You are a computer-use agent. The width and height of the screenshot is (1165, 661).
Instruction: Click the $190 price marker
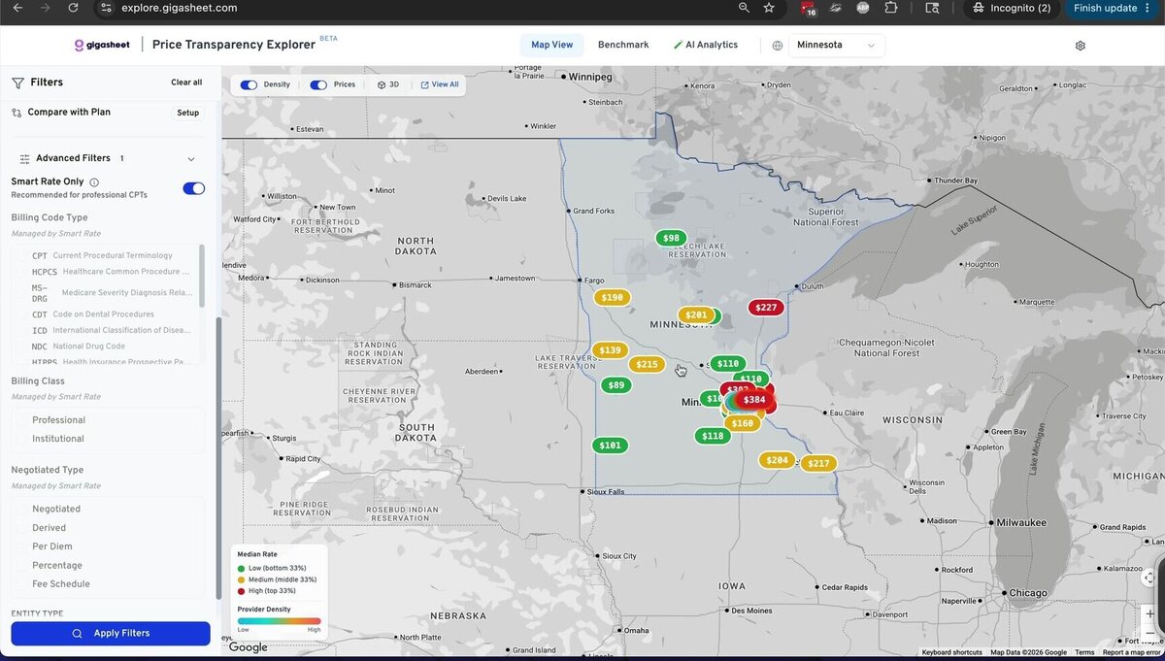(612, 298)
